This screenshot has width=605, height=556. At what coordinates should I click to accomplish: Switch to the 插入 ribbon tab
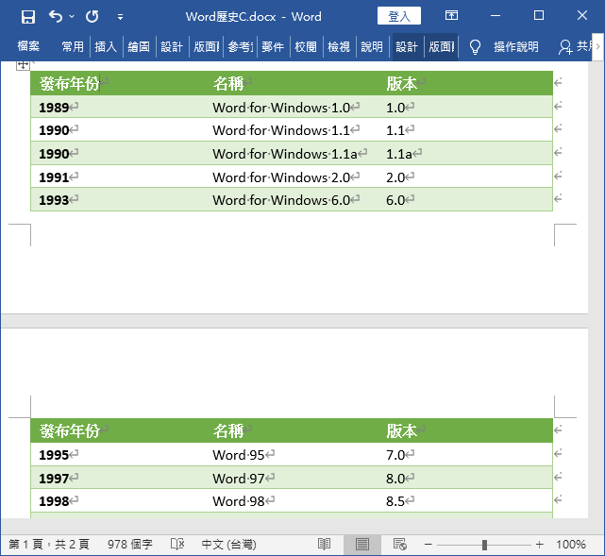(106, 46)
